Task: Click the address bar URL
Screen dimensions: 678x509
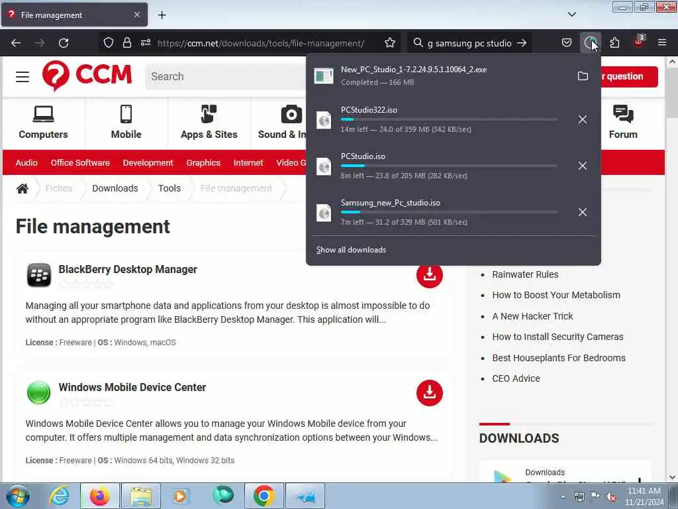Action: pos(261,43)
